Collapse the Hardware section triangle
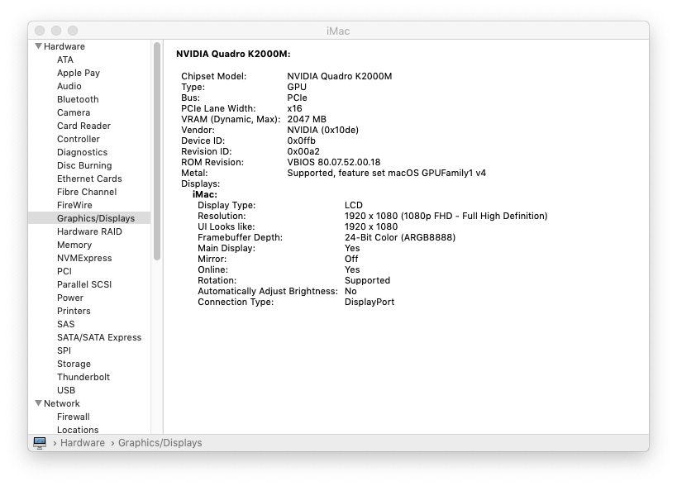 [38, 46]
